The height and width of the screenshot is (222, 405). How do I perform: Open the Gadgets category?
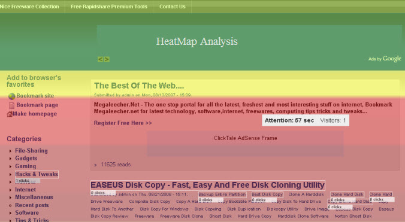26,158
